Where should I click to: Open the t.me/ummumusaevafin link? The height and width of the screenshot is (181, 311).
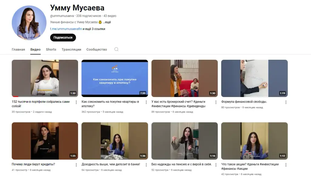(66, 29)
